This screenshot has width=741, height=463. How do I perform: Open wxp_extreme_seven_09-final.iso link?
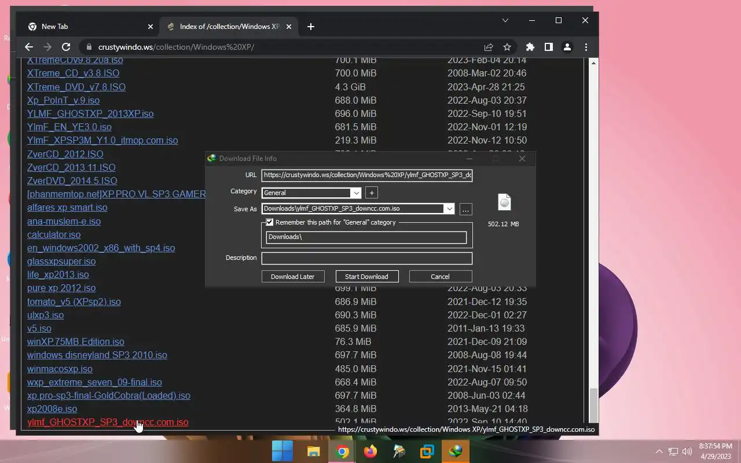94,382
